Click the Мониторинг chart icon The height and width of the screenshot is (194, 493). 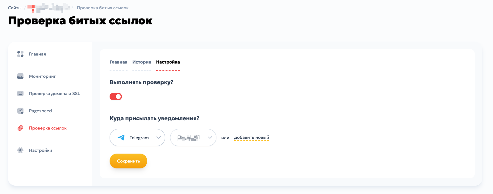click(x=20, y=76)
